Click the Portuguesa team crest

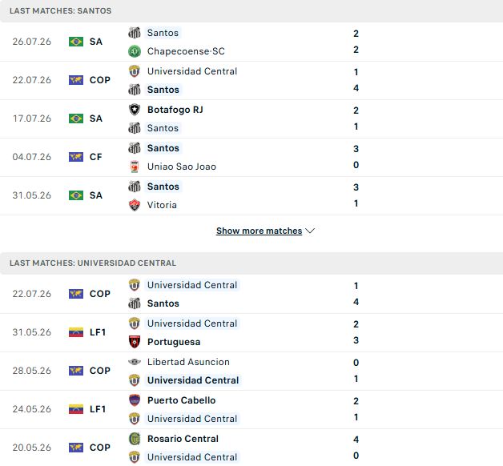click(x=135, y=342)
